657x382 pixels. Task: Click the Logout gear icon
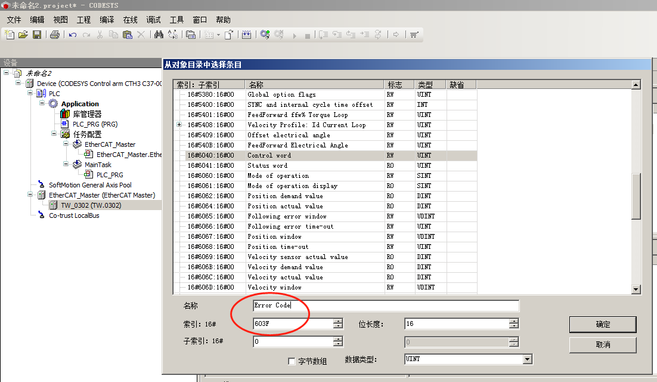point(278,35)
